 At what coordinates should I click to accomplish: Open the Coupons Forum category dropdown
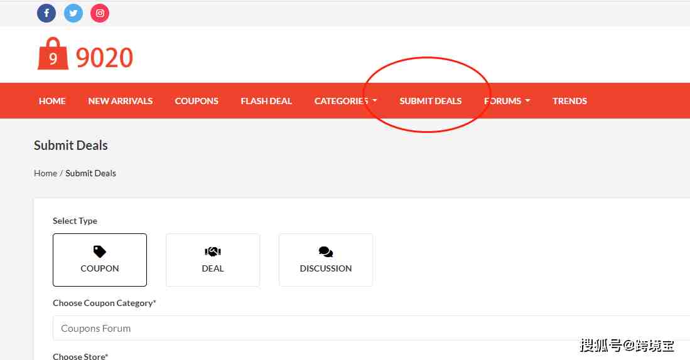tap(372, 329)
